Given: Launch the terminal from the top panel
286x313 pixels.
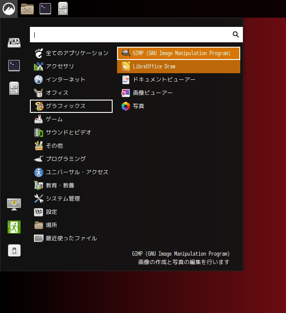Looking at the screenshot, I should click(45, 9).
